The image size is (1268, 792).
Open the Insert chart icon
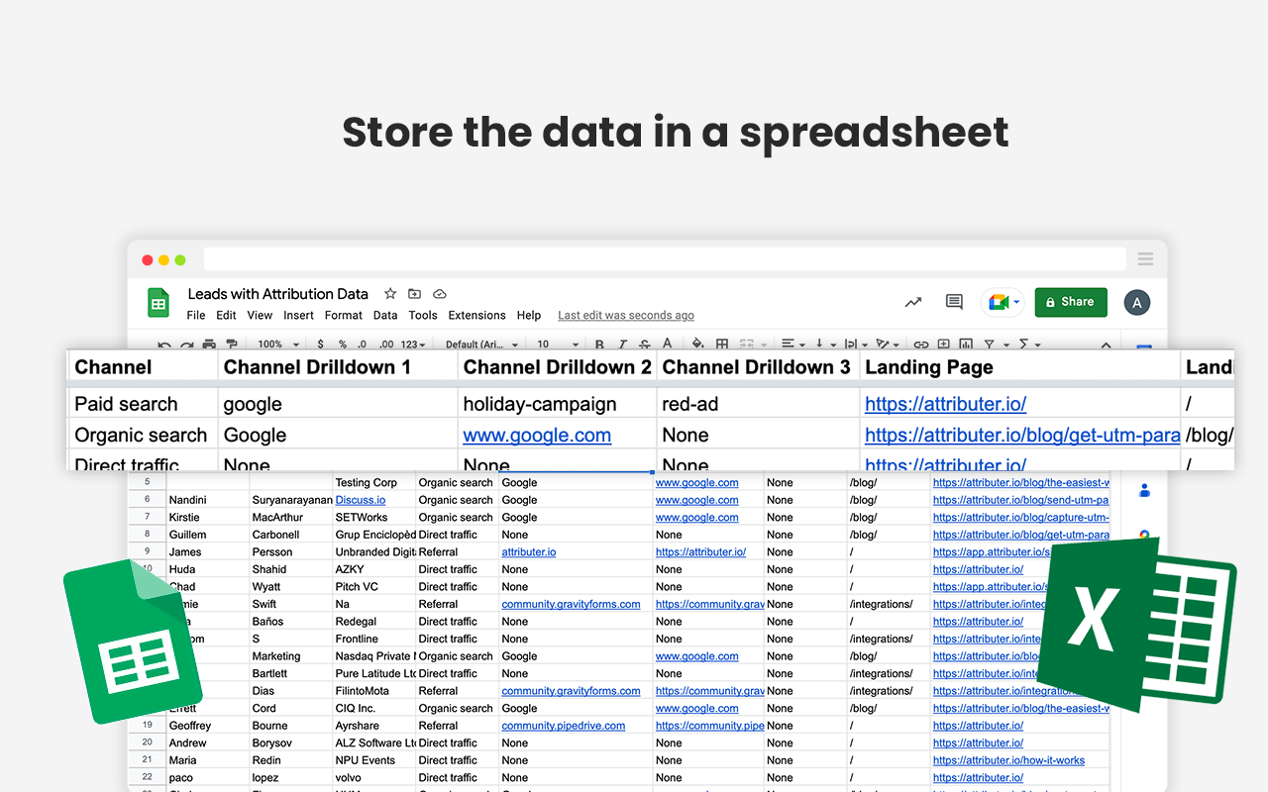[966, 343]
